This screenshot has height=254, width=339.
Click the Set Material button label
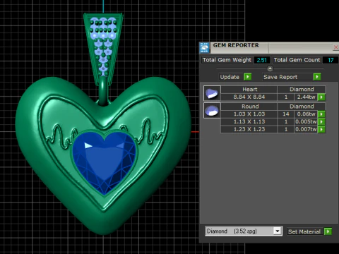click(x=304, y=231)
